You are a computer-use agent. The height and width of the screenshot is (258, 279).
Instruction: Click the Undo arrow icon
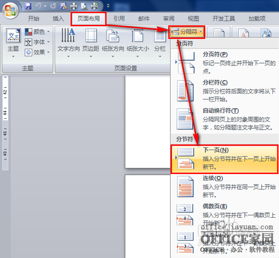[39, 6]
